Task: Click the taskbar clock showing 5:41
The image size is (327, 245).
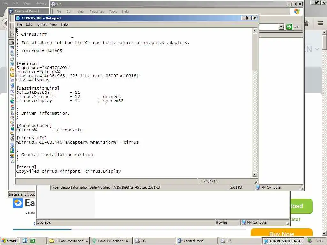Action: click(x=319, y=241)
